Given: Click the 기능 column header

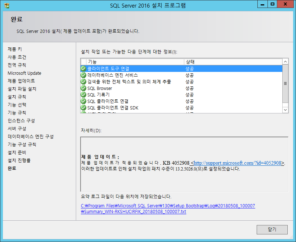Looking at the screenshot, I should coord(135,62).
